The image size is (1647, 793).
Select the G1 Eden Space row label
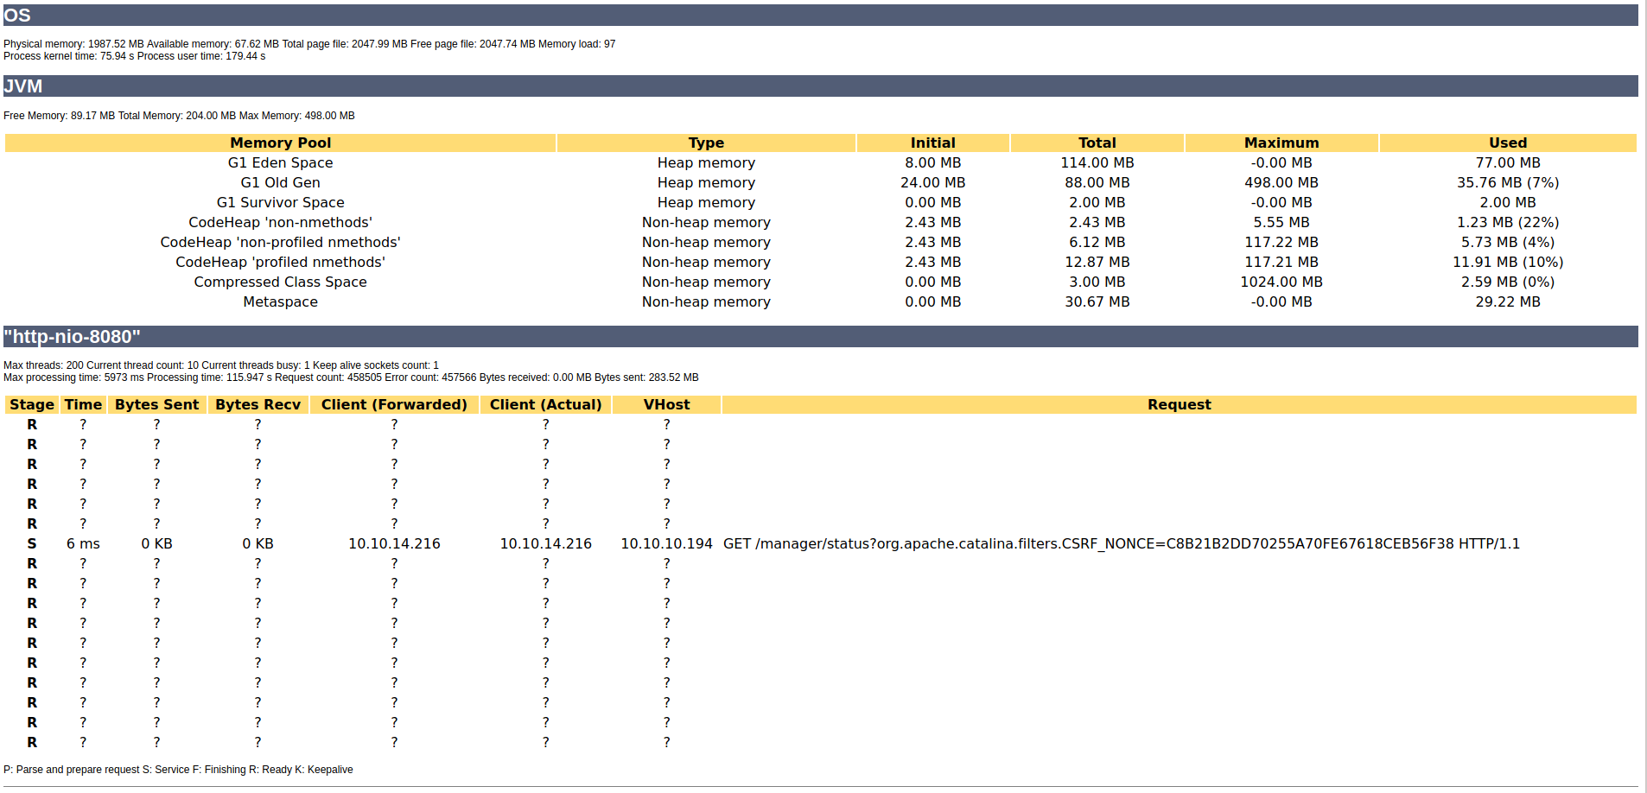[x=280, y=163]
